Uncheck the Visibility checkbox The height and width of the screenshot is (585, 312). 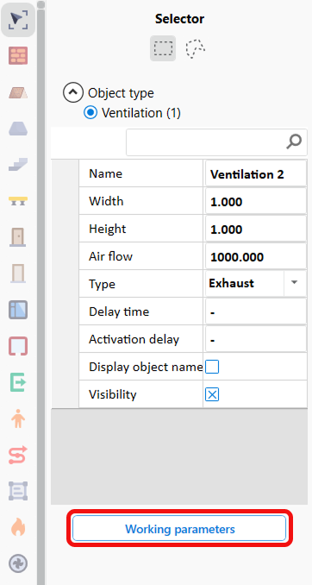click(x=212, y=394)
